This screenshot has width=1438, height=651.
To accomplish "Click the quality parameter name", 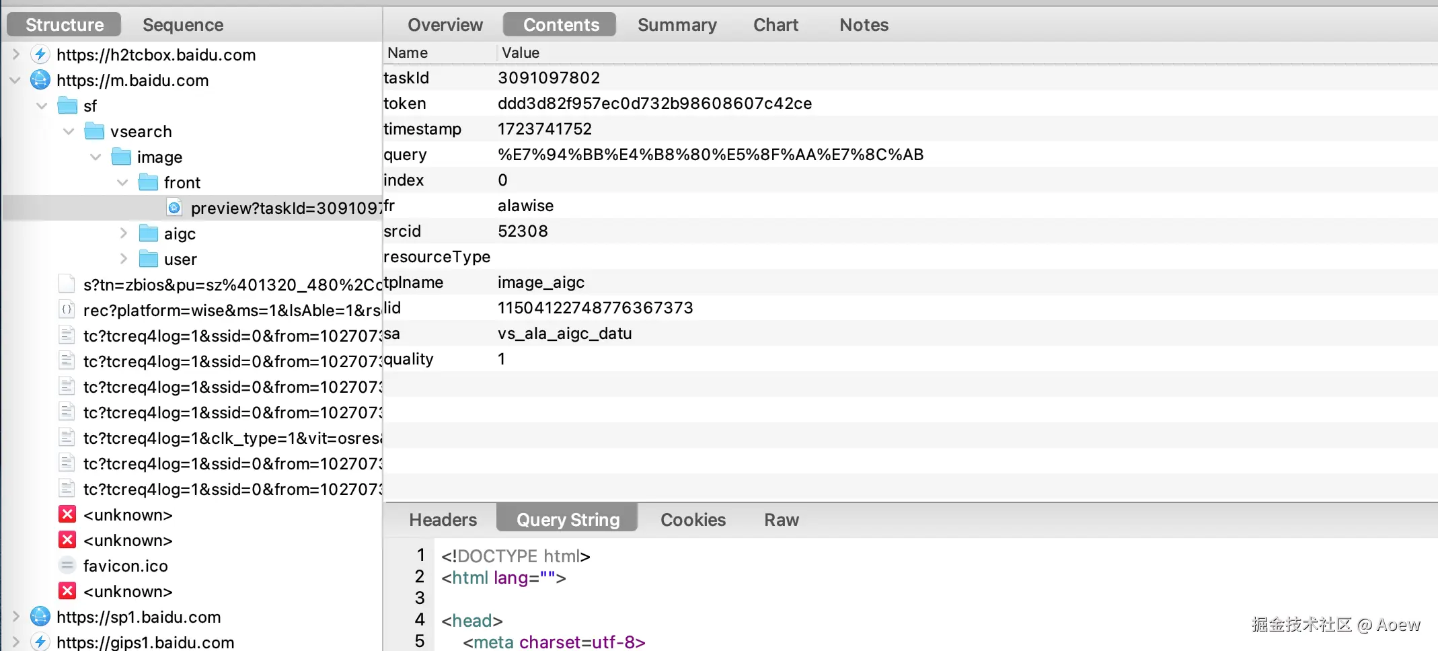I will (x=408, y=359).
